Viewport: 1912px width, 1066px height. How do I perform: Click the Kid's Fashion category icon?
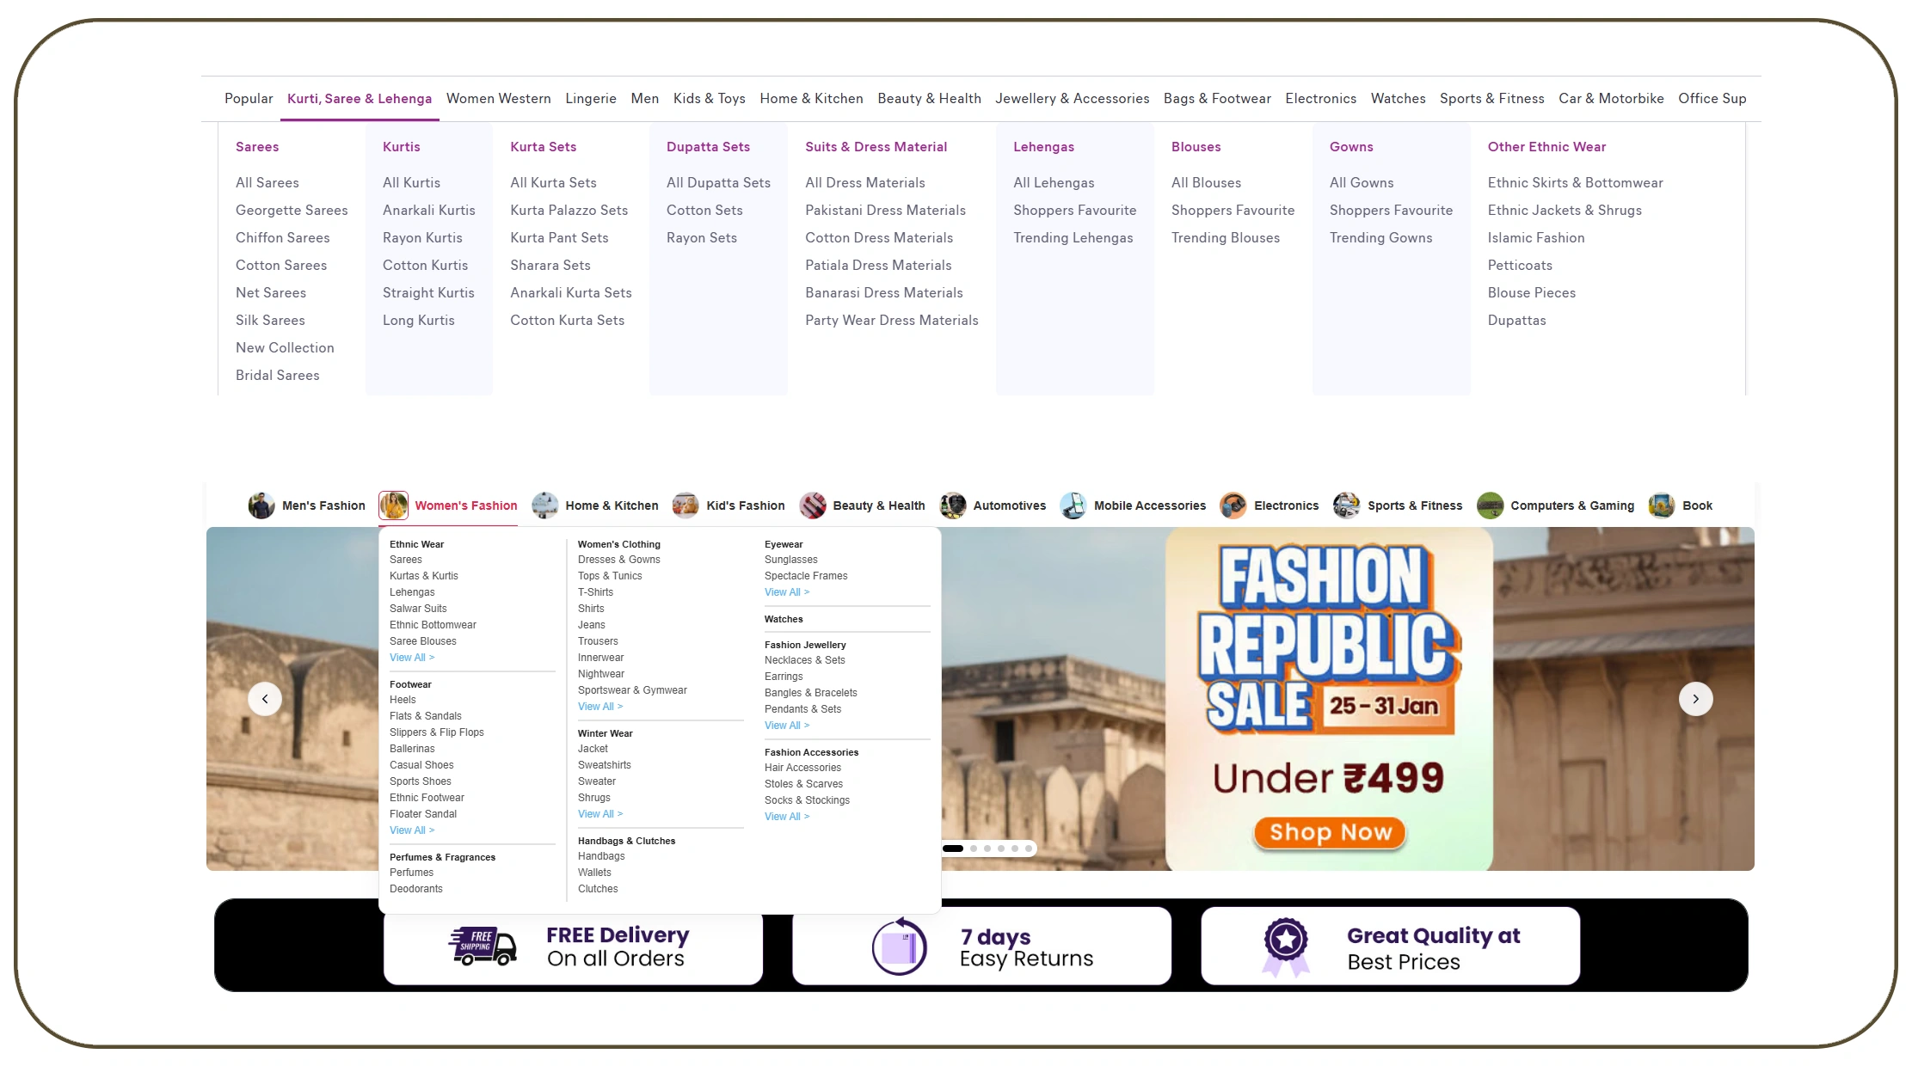(x=685, y=505)
